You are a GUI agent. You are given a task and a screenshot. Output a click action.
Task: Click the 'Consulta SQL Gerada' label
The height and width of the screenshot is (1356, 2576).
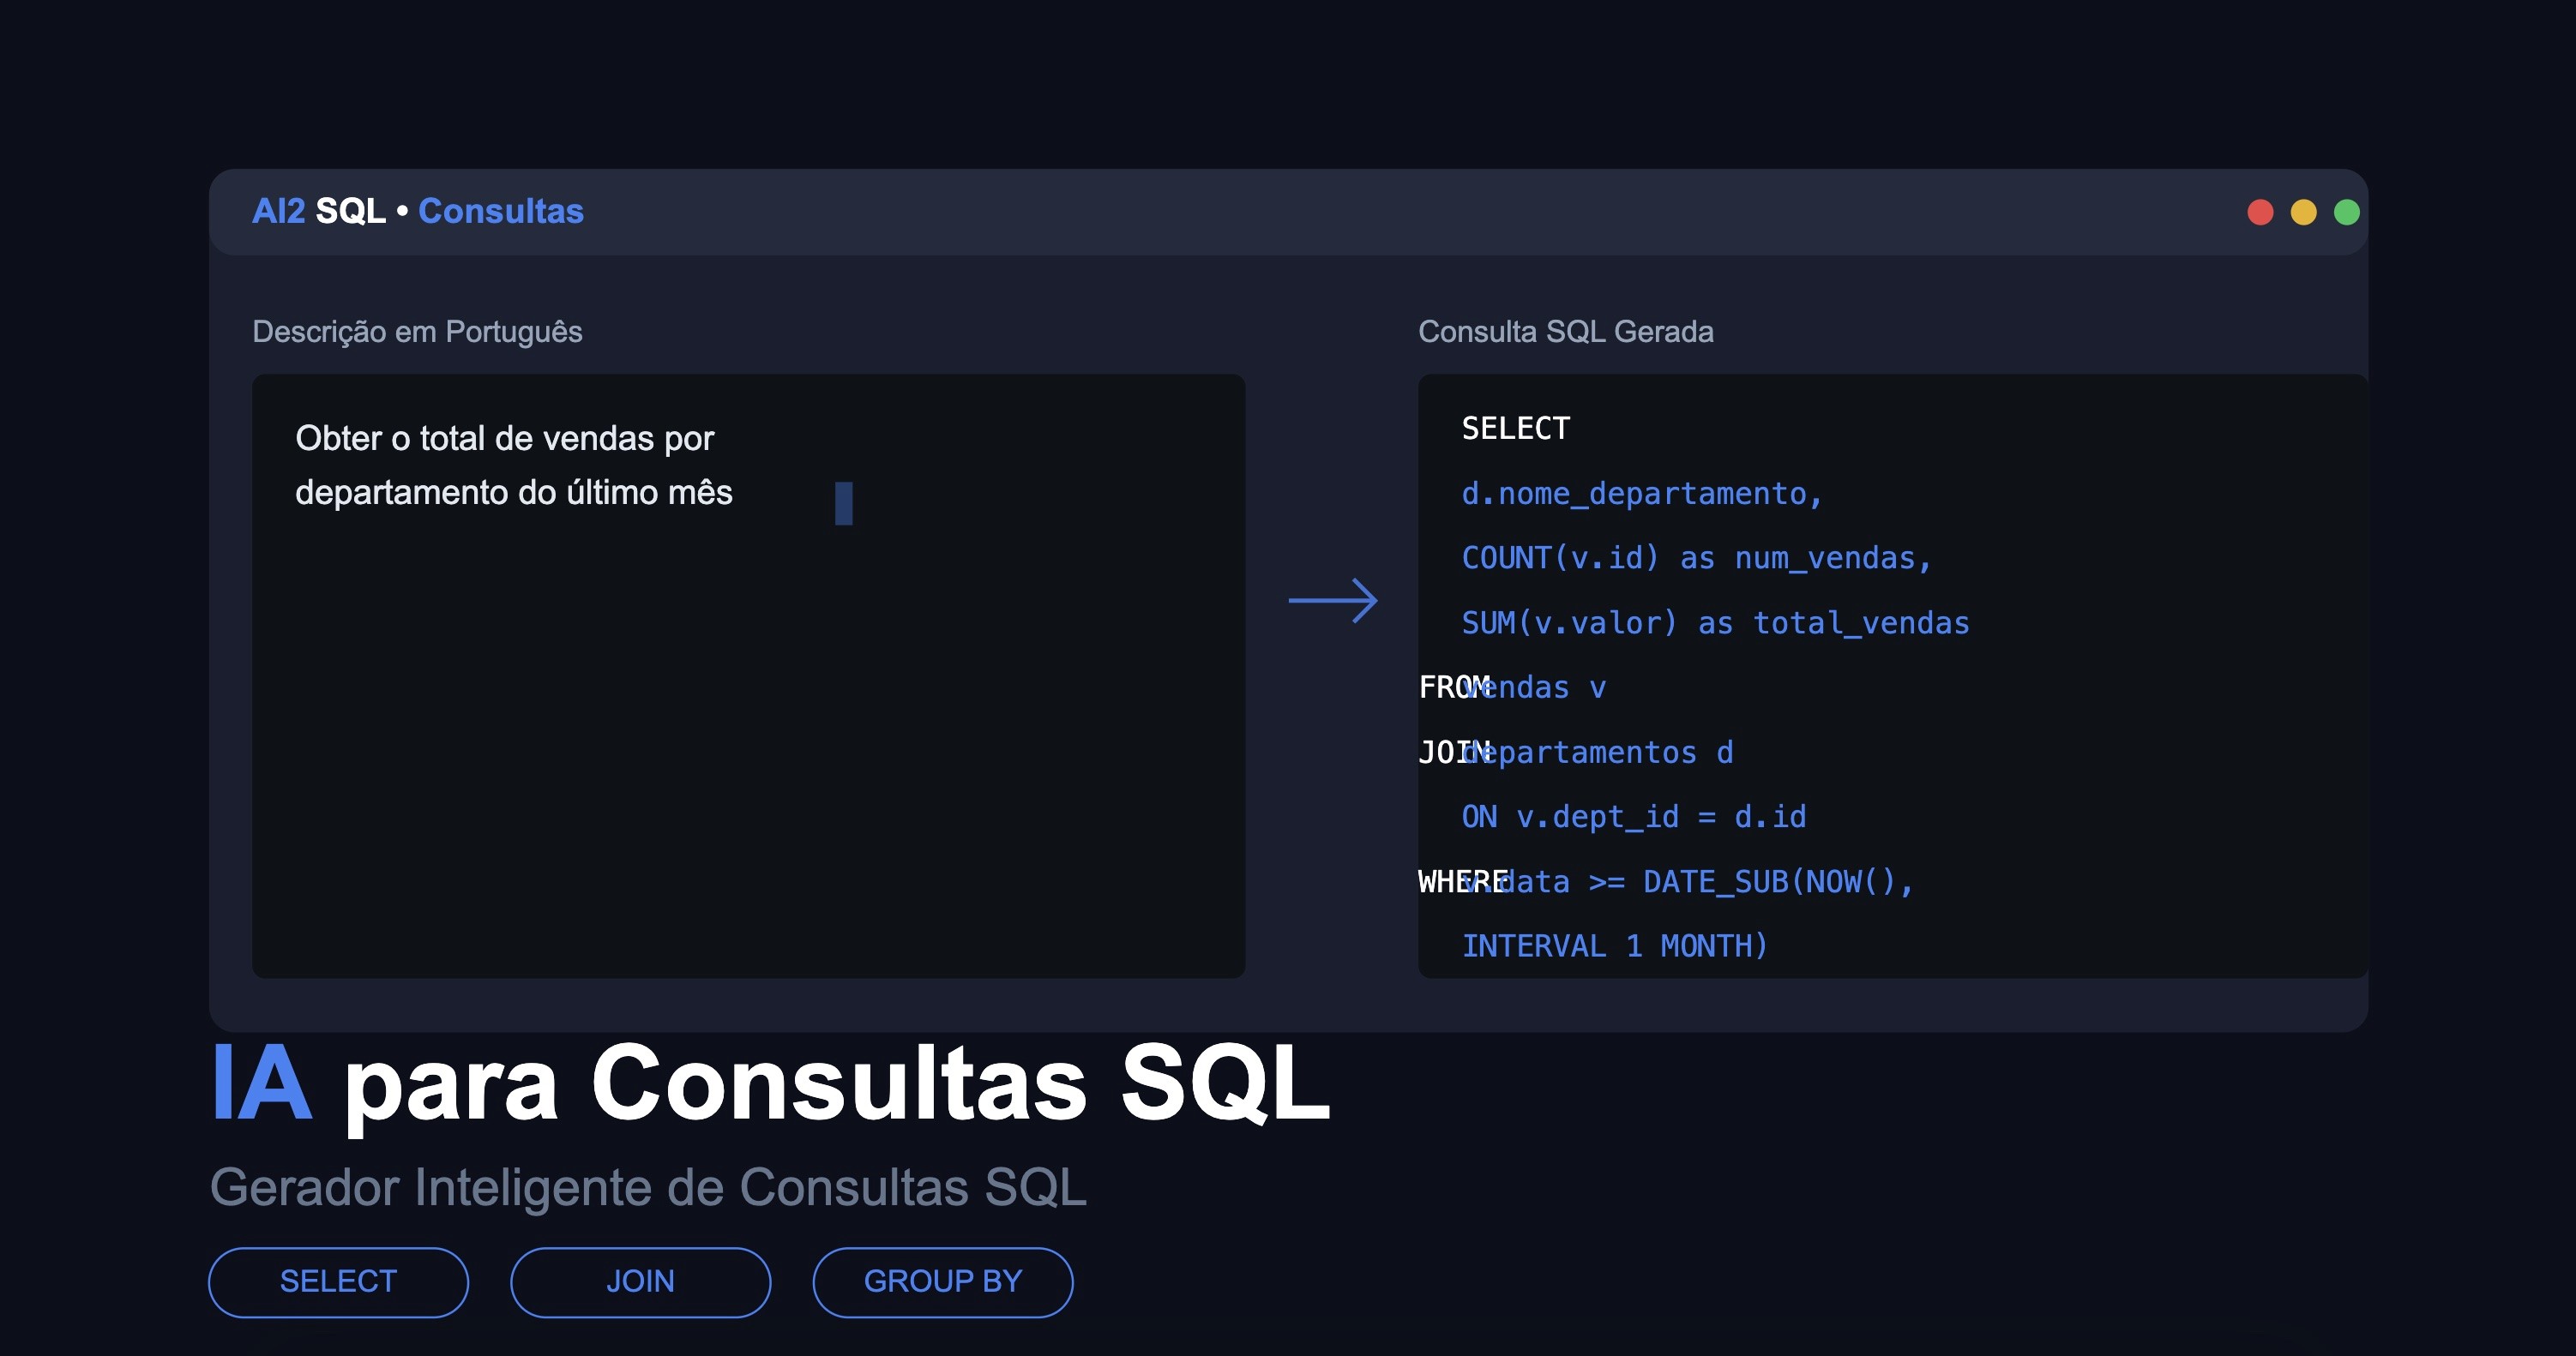click(x=1565, y=332)
